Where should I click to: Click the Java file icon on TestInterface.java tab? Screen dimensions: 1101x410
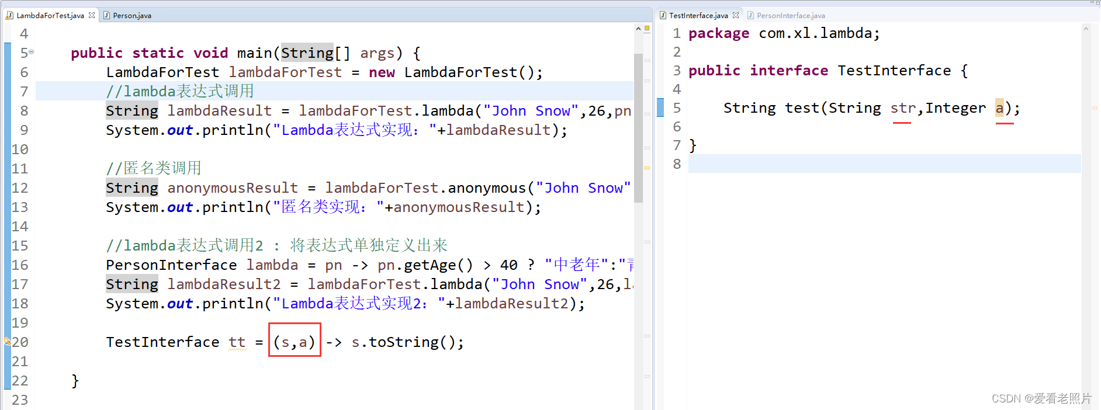tap(663, 16)
